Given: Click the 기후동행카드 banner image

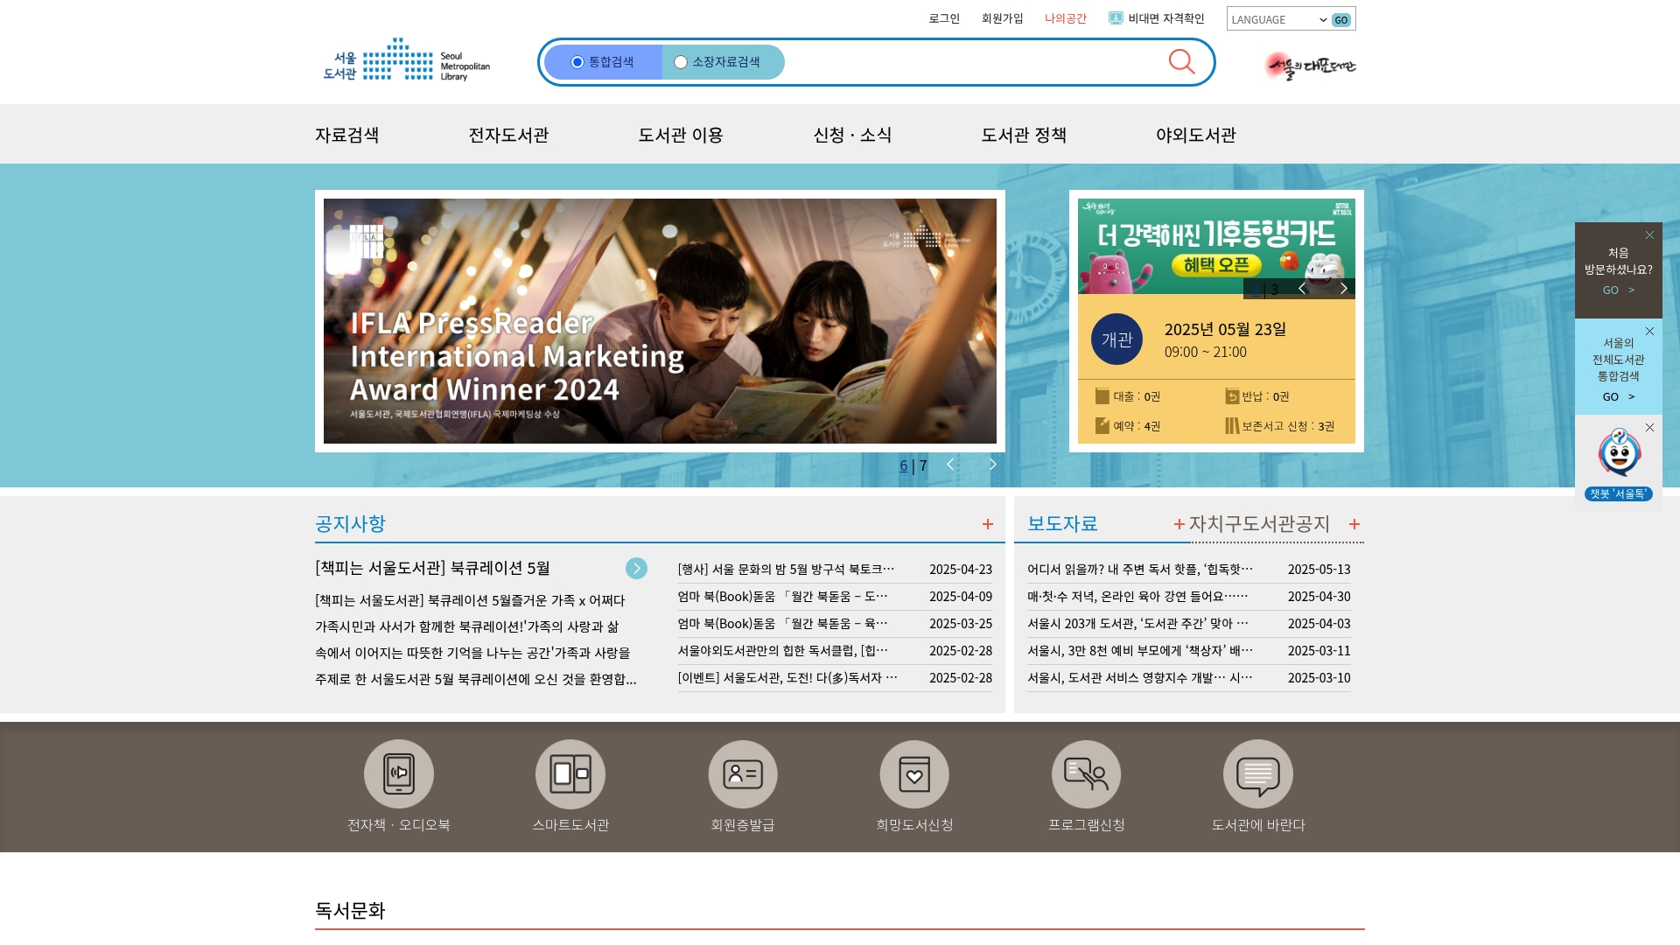Looking at the screenshot, I should pyautogui.click(x=1216, y=246).
